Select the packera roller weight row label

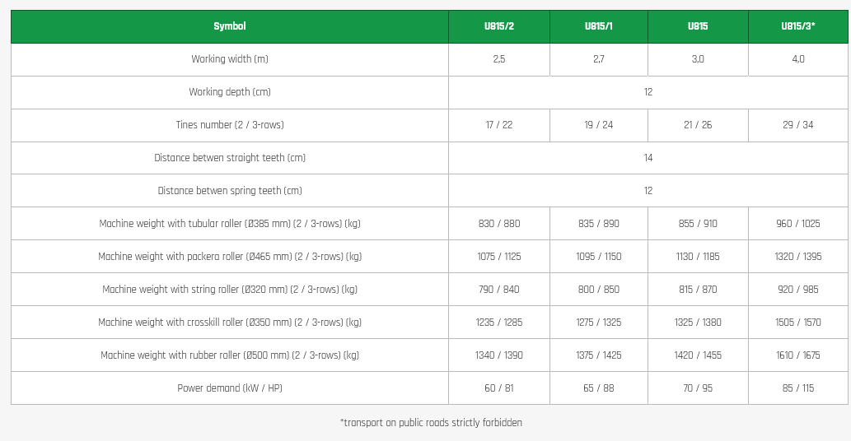230,257
